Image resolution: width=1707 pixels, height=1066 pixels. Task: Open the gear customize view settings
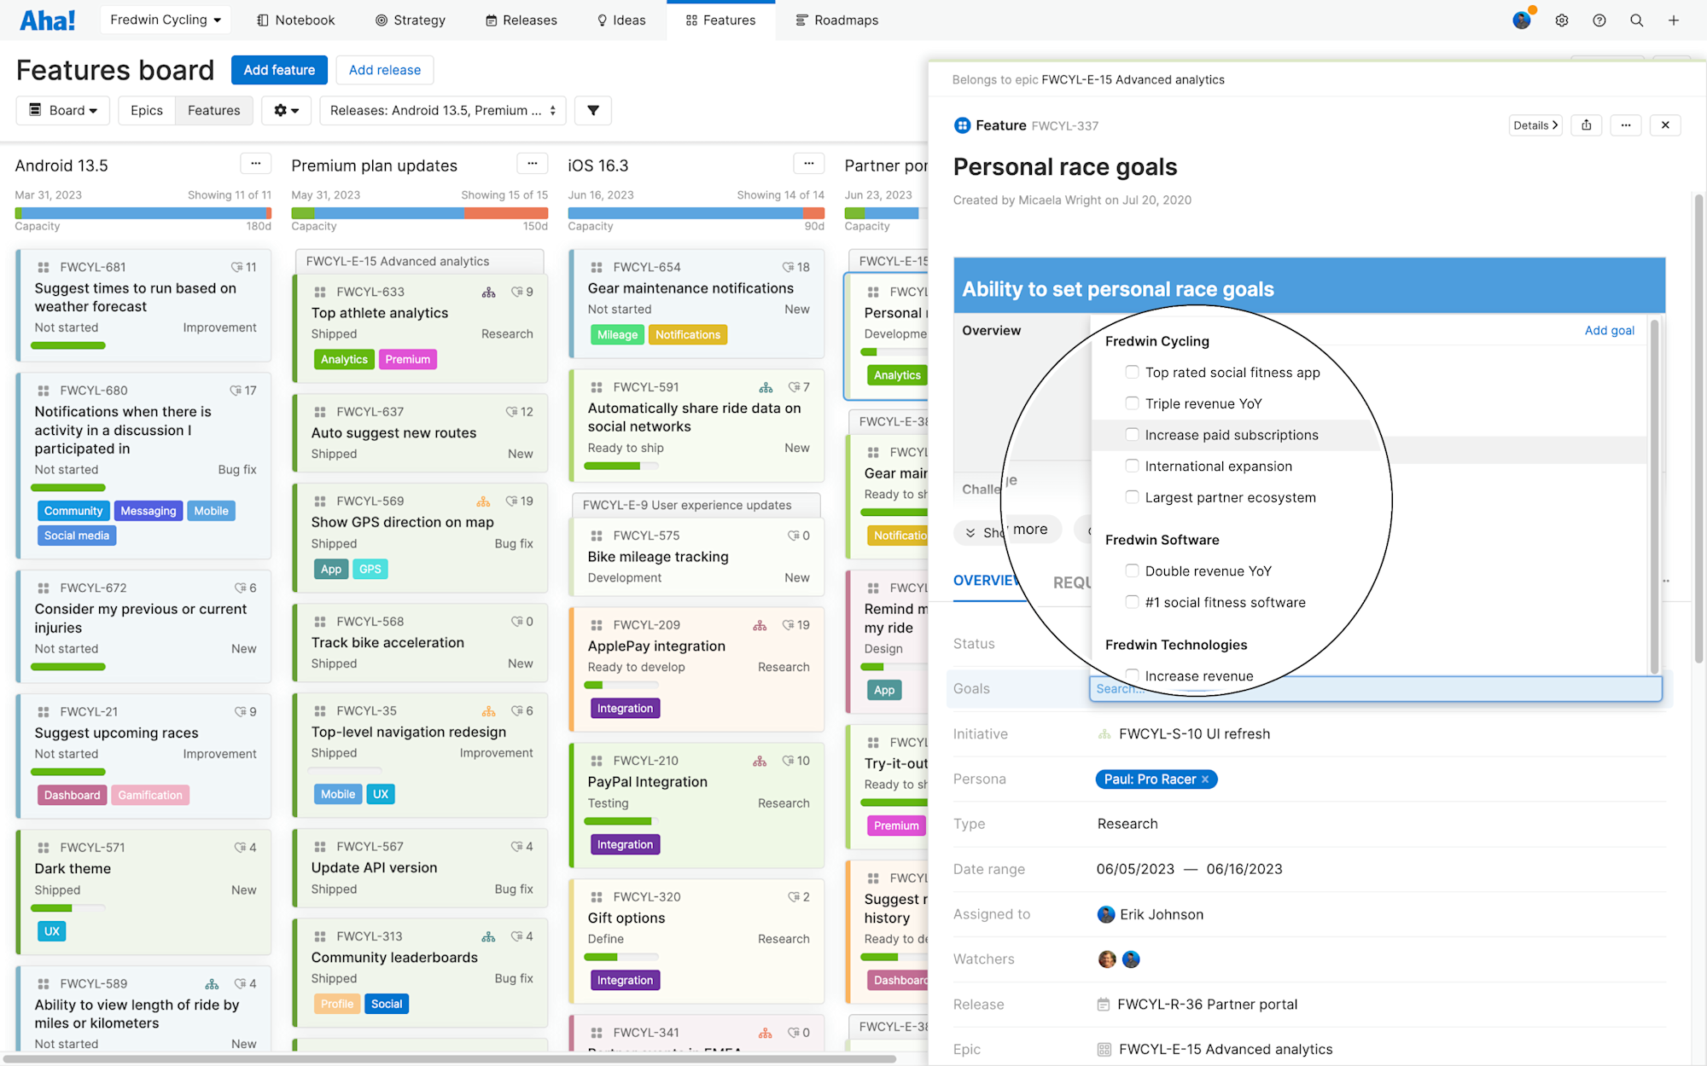pos(286,110)
